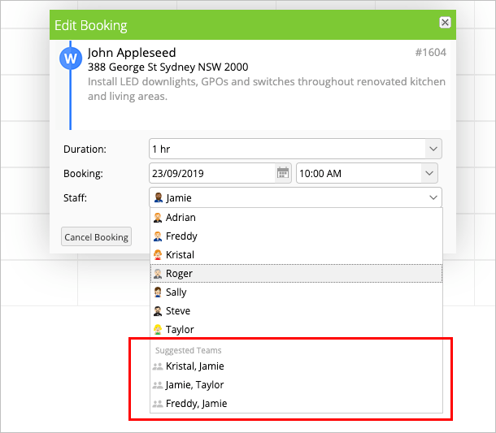The width and height of the screenshot is (496, 433).
Task: Click Taylor's avatar icon
Action: tap(158, 330)
